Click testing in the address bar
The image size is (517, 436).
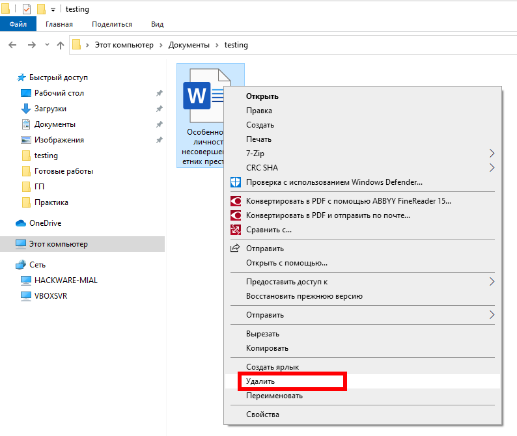(x=236, y=45)
